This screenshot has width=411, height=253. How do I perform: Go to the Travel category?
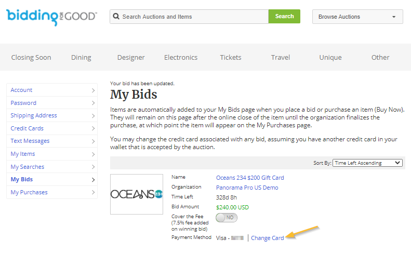pyautogui.click(x=281, y=58)
